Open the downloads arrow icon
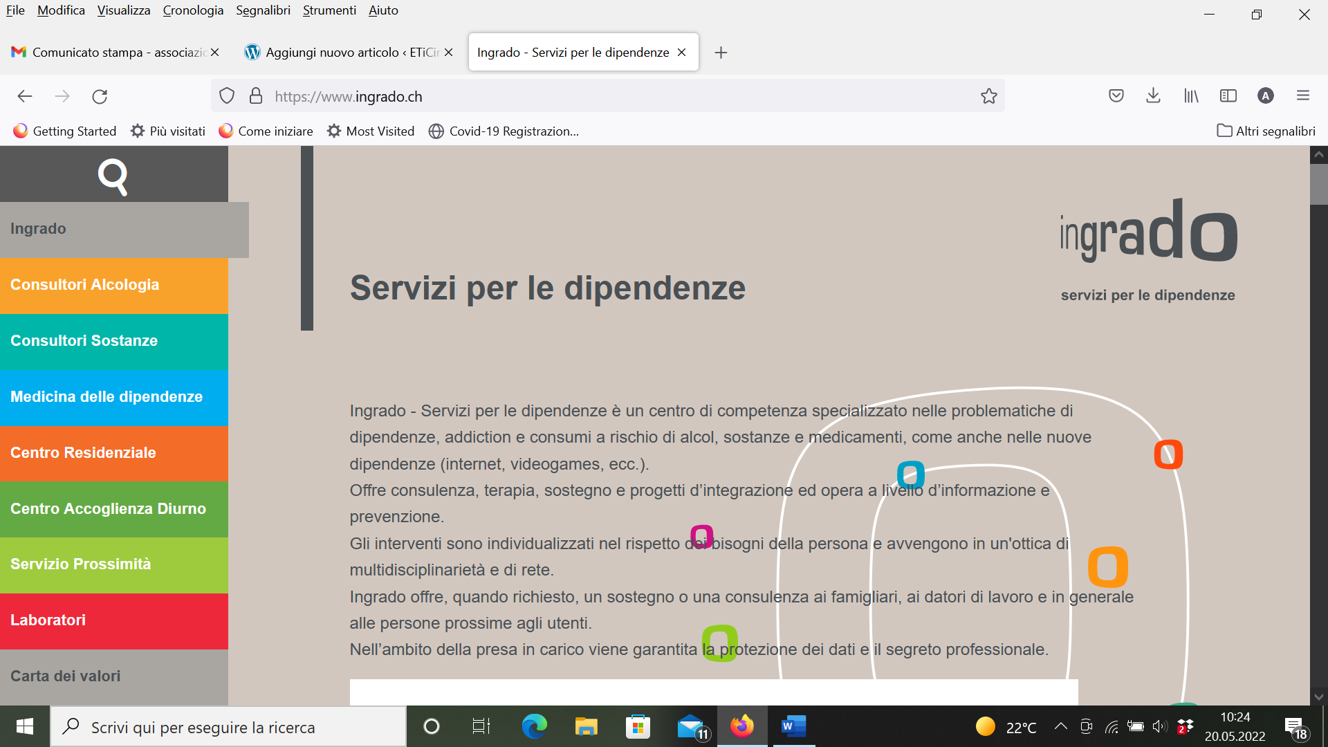 click(x=1153, y=96)
